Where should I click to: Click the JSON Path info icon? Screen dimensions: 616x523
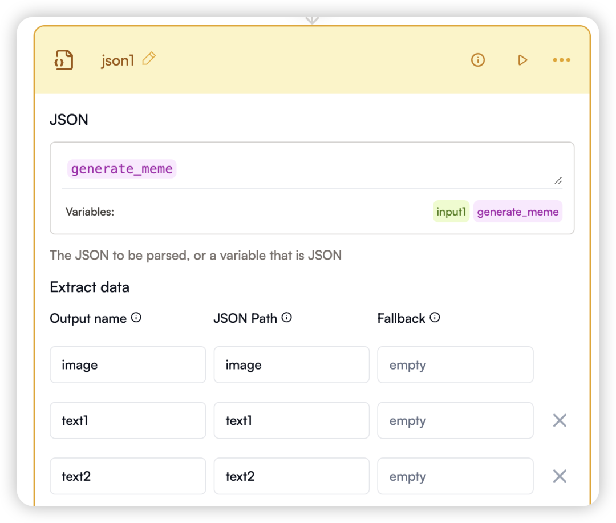(x=287, y=318)
